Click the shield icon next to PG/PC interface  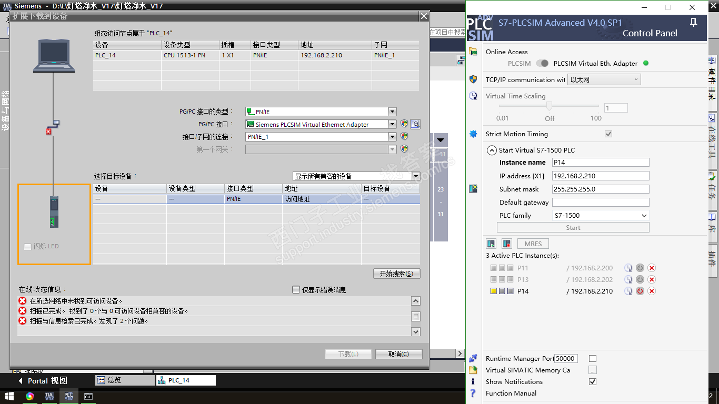[x=404, y=124]
